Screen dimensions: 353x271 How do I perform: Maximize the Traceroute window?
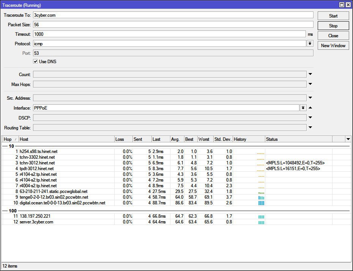342,5
